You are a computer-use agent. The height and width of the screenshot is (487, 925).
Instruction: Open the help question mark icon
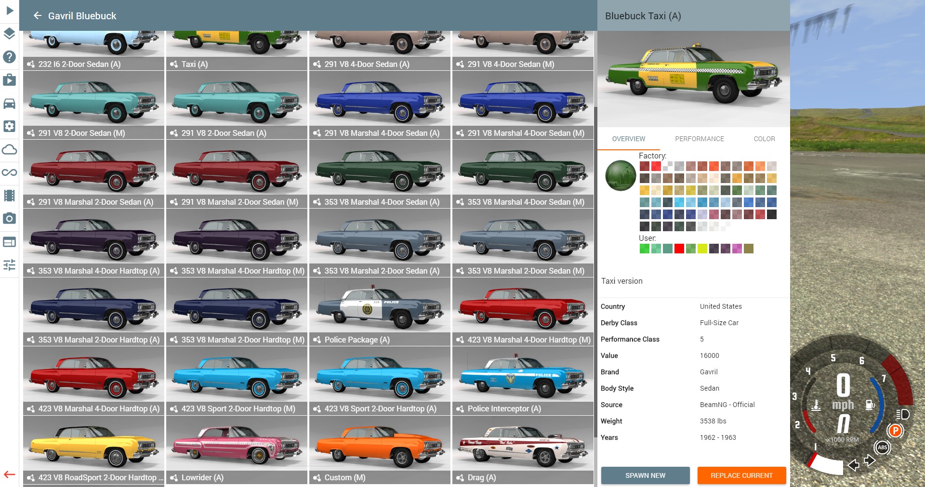pyautogui.click(x=10, y=56)
